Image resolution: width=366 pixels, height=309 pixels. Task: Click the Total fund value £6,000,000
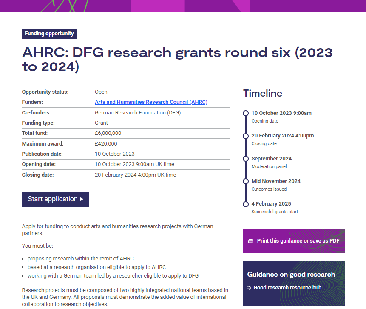coord(108,133)
